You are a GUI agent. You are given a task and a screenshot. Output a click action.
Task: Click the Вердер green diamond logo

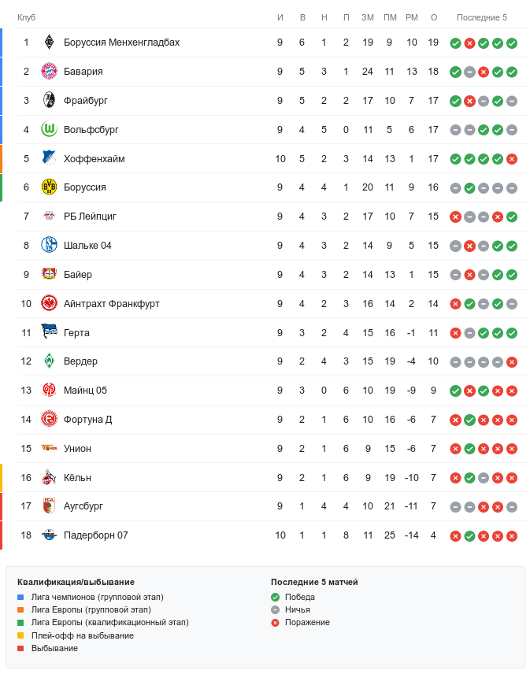point(50,361)
